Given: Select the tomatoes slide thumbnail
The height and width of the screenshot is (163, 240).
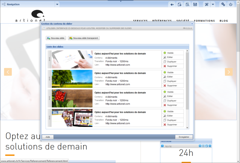Looking at the screenshot, I should 72,98.
